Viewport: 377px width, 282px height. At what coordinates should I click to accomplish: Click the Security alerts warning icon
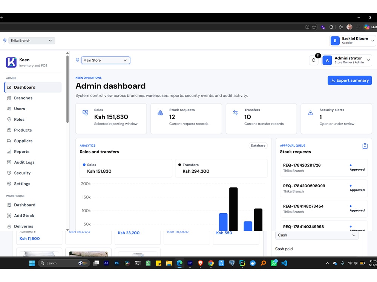pos(310,112)
